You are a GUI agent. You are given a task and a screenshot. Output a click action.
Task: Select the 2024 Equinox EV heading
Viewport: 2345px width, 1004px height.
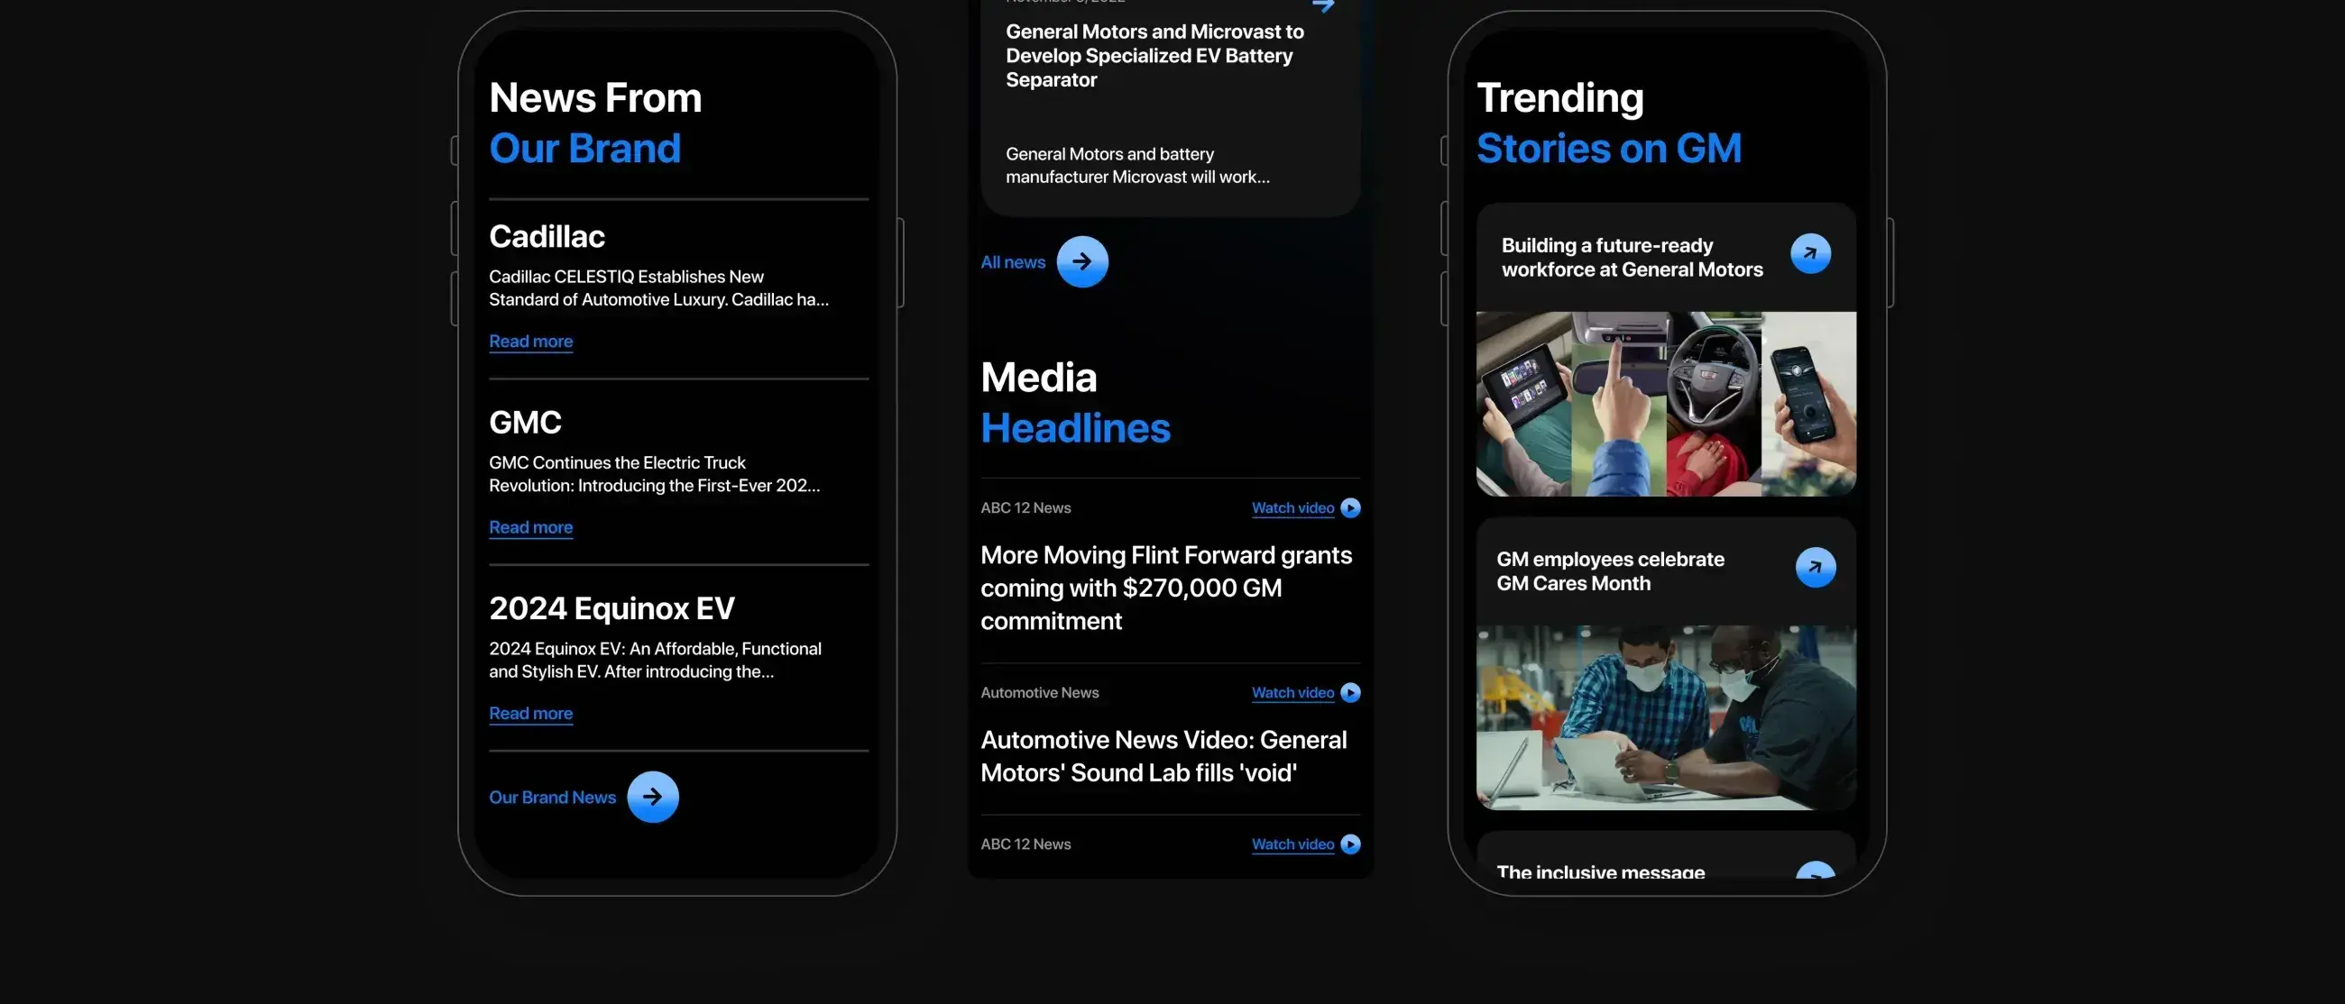click(612, 608)
